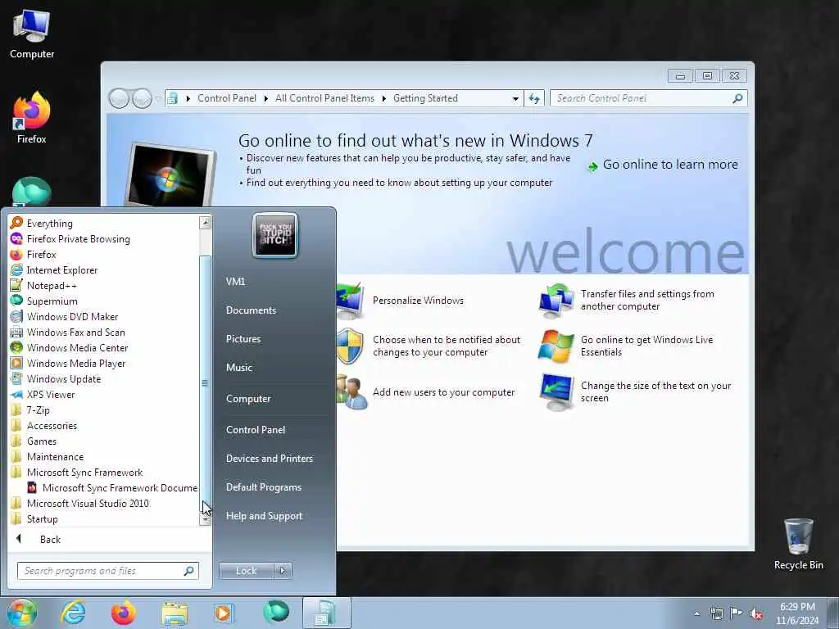Select Change the size of the text
839x629 pixels.
click(655, 392)
